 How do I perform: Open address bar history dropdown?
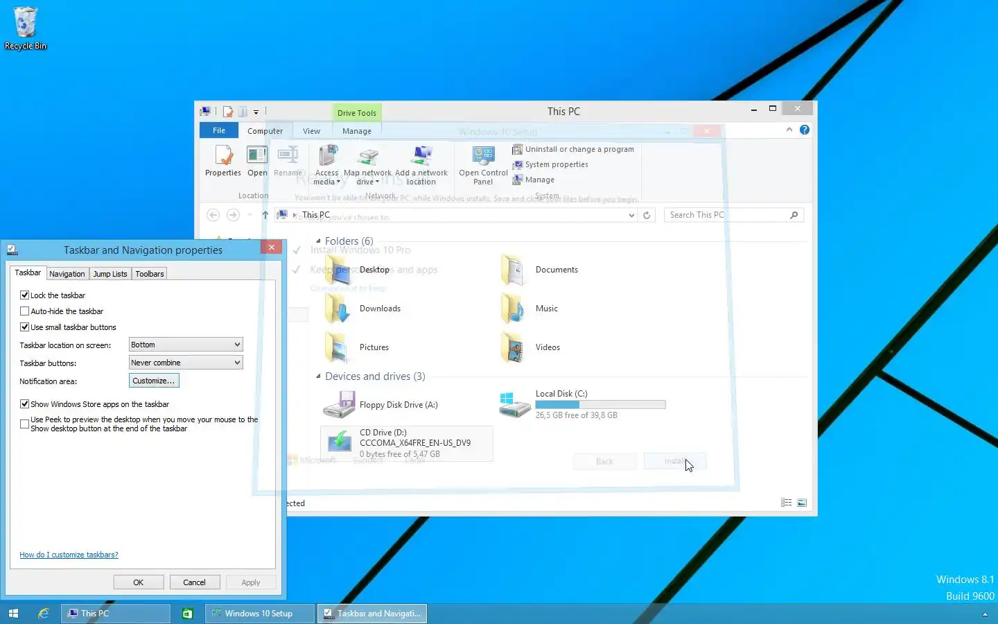pyautogui.click(x=631, y=215)
